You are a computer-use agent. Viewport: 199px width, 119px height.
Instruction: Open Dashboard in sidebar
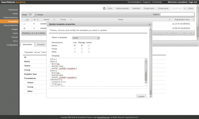[x=13, y=10]
